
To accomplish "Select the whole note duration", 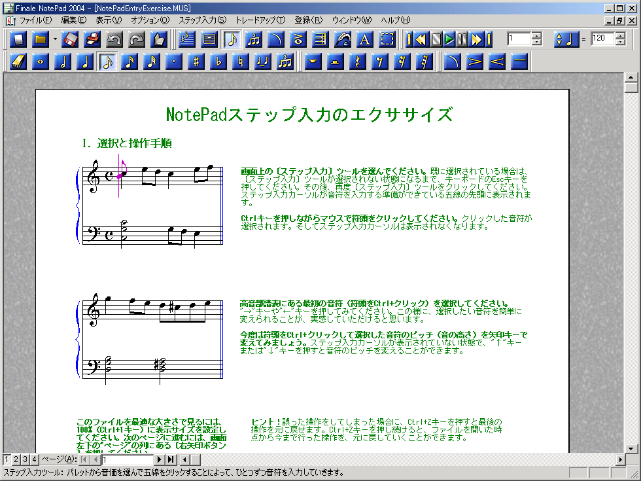I will [40, 62].
